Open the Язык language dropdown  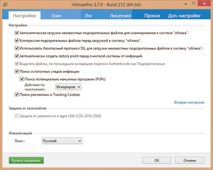pyautogui.click(x=62, y=141)
